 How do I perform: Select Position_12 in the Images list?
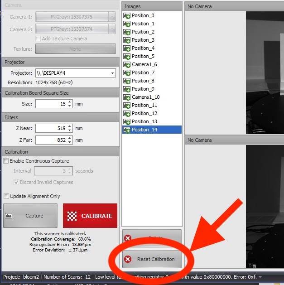click(144, 113)
